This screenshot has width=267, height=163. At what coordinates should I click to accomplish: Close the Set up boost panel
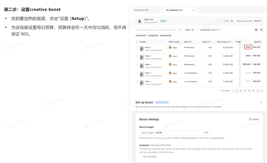pos(261,102)
